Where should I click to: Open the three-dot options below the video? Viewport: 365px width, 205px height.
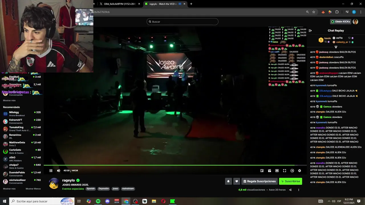(299, 190)
